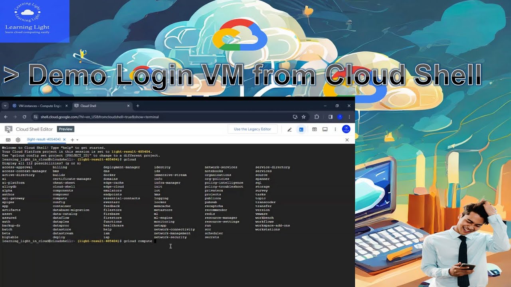The image size is (511, 287).
Task: Close the (light-result-405404) terminal tab
Action: tap(65, 140)
